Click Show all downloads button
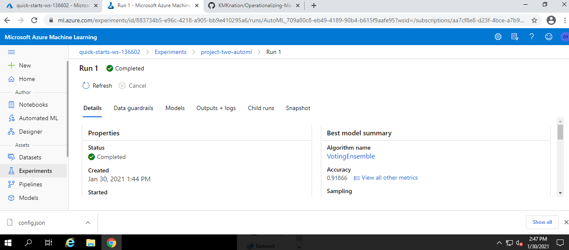569x250 pixels. [x=542, y=222]
